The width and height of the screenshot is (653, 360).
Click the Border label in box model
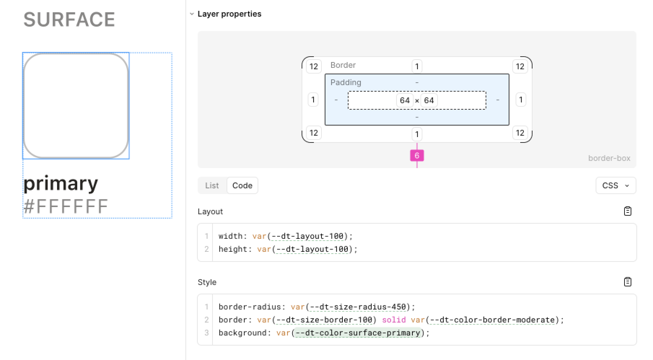click(x=343, y=65)
